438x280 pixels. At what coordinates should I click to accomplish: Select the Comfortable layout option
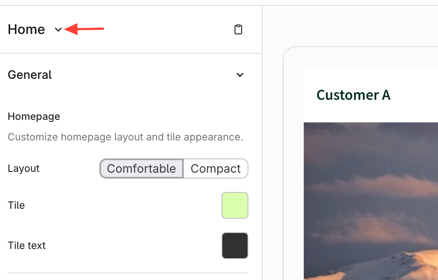141,169
